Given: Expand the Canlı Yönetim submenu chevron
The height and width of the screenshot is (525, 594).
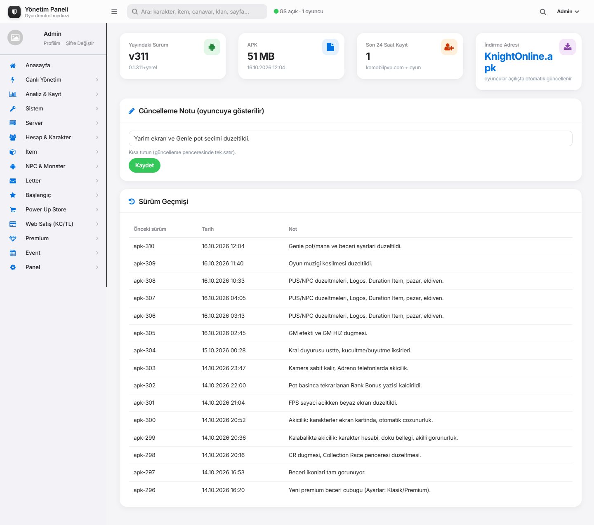Looking at the screenshot, I should (x=97, y=80).
